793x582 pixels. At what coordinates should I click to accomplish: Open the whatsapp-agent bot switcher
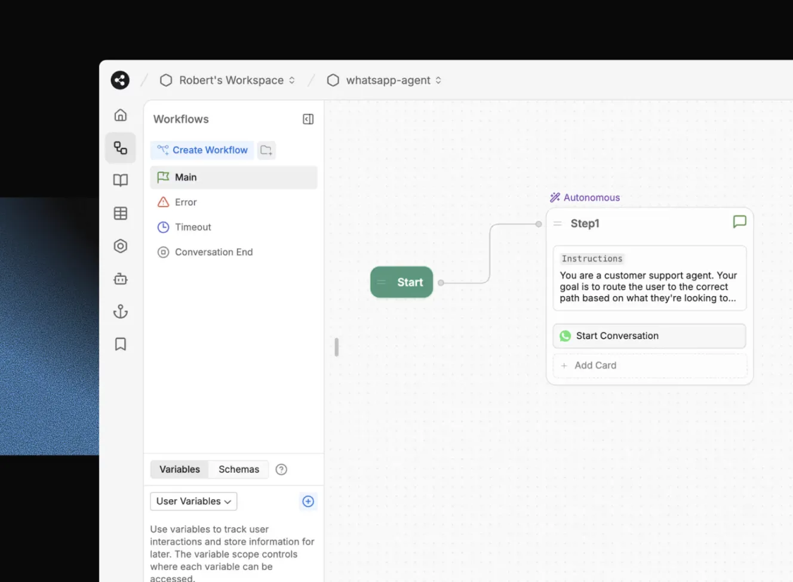click(x=384, y=81)
